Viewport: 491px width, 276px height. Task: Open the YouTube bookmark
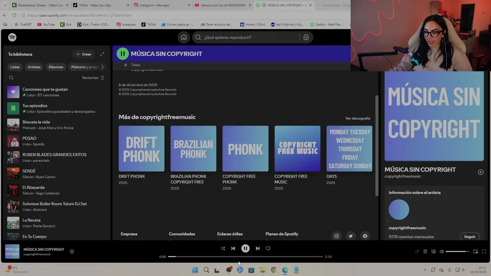tap(46, 25)
